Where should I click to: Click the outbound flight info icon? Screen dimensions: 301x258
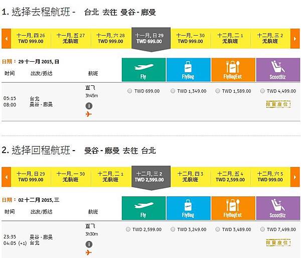pyautogui.click(x=89, y=106)
